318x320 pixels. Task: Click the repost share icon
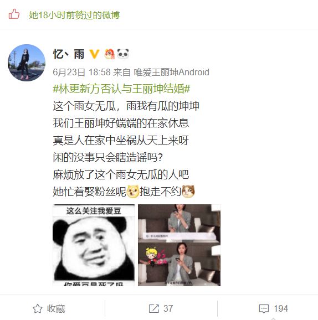coord(154,308)
